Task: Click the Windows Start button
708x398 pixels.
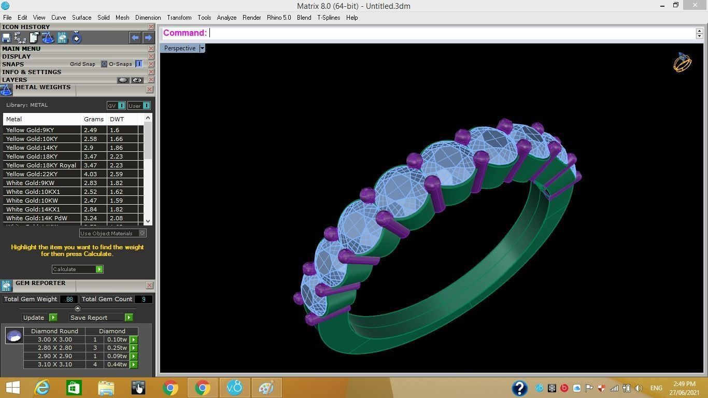Action: tap(12, 388)
